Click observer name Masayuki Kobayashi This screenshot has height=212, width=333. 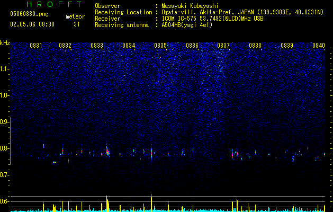[x=190, y=6]
